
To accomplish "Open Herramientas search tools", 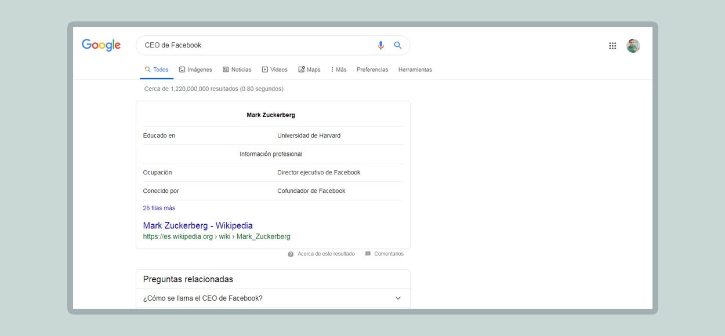I will pos(415,70).
